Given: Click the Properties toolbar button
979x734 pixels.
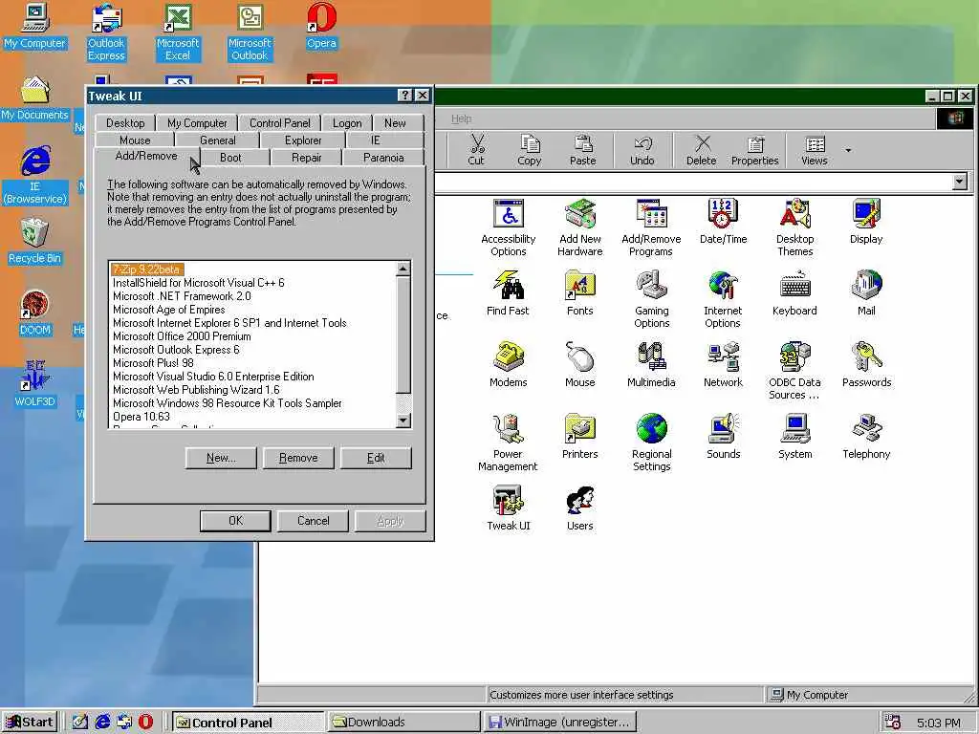Looking at the screenshot, I should point(755,150).
